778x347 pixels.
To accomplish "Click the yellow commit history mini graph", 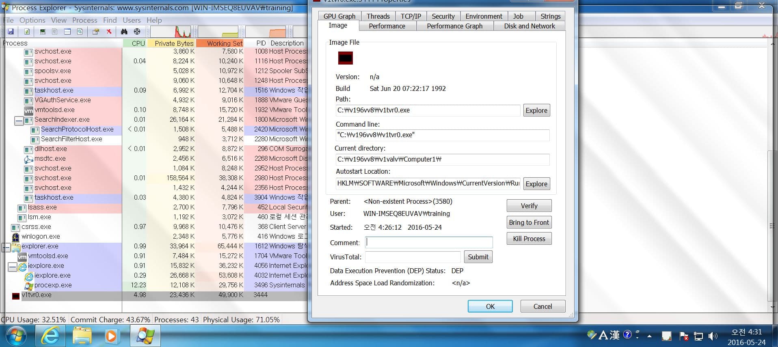I will (219, 32).
